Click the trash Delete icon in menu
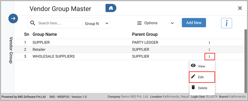Viewport: 248px width, 101px height. point(194,87)
